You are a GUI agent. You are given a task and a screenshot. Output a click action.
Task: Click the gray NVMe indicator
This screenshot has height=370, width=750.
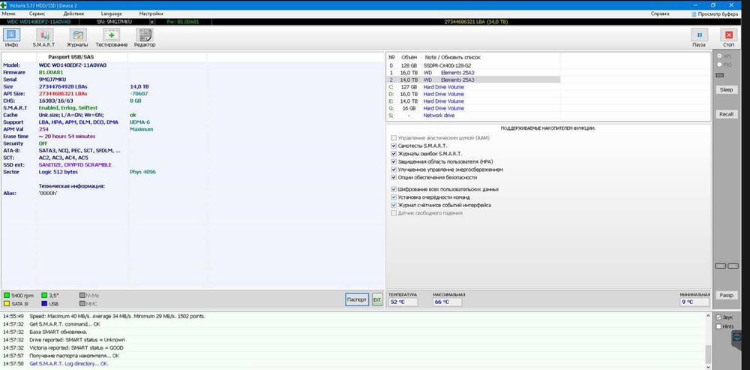pos(82,296)
